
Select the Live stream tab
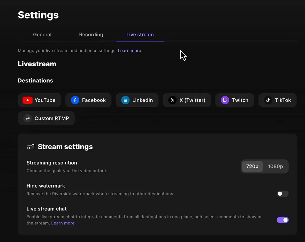click(x=140, y=34)
